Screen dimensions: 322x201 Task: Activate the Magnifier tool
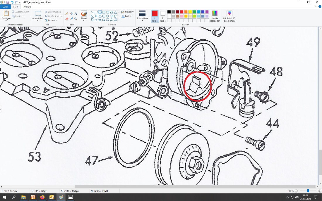(x=76, y=19)
